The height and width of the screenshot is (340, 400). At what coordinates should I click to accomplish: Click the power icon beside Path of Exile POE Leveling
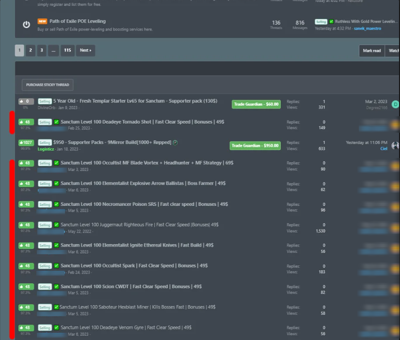tap(26, 25)
